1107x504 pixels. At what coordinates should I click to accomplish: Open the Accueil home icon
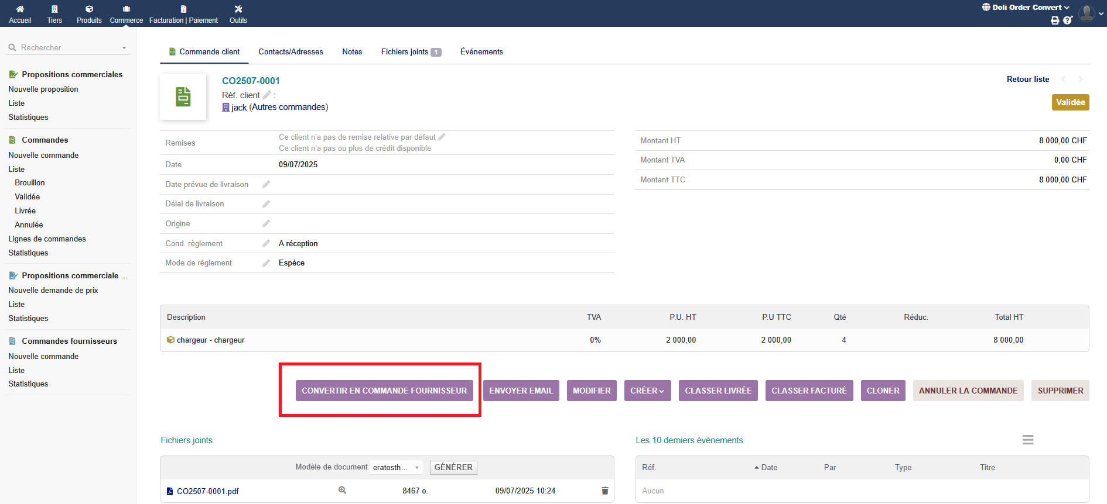20,13
